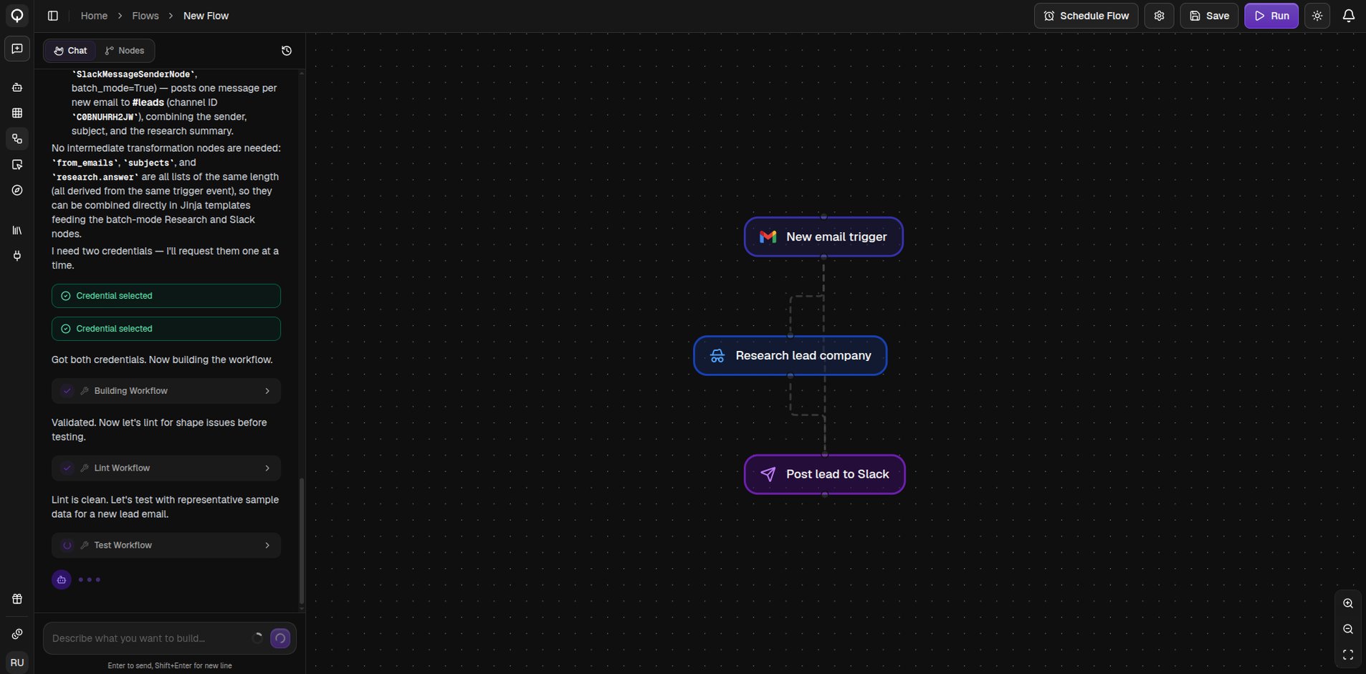1366x674 pixels.
Task: Click the Schedule Flow button
Action: click(x=1086, y=16)
